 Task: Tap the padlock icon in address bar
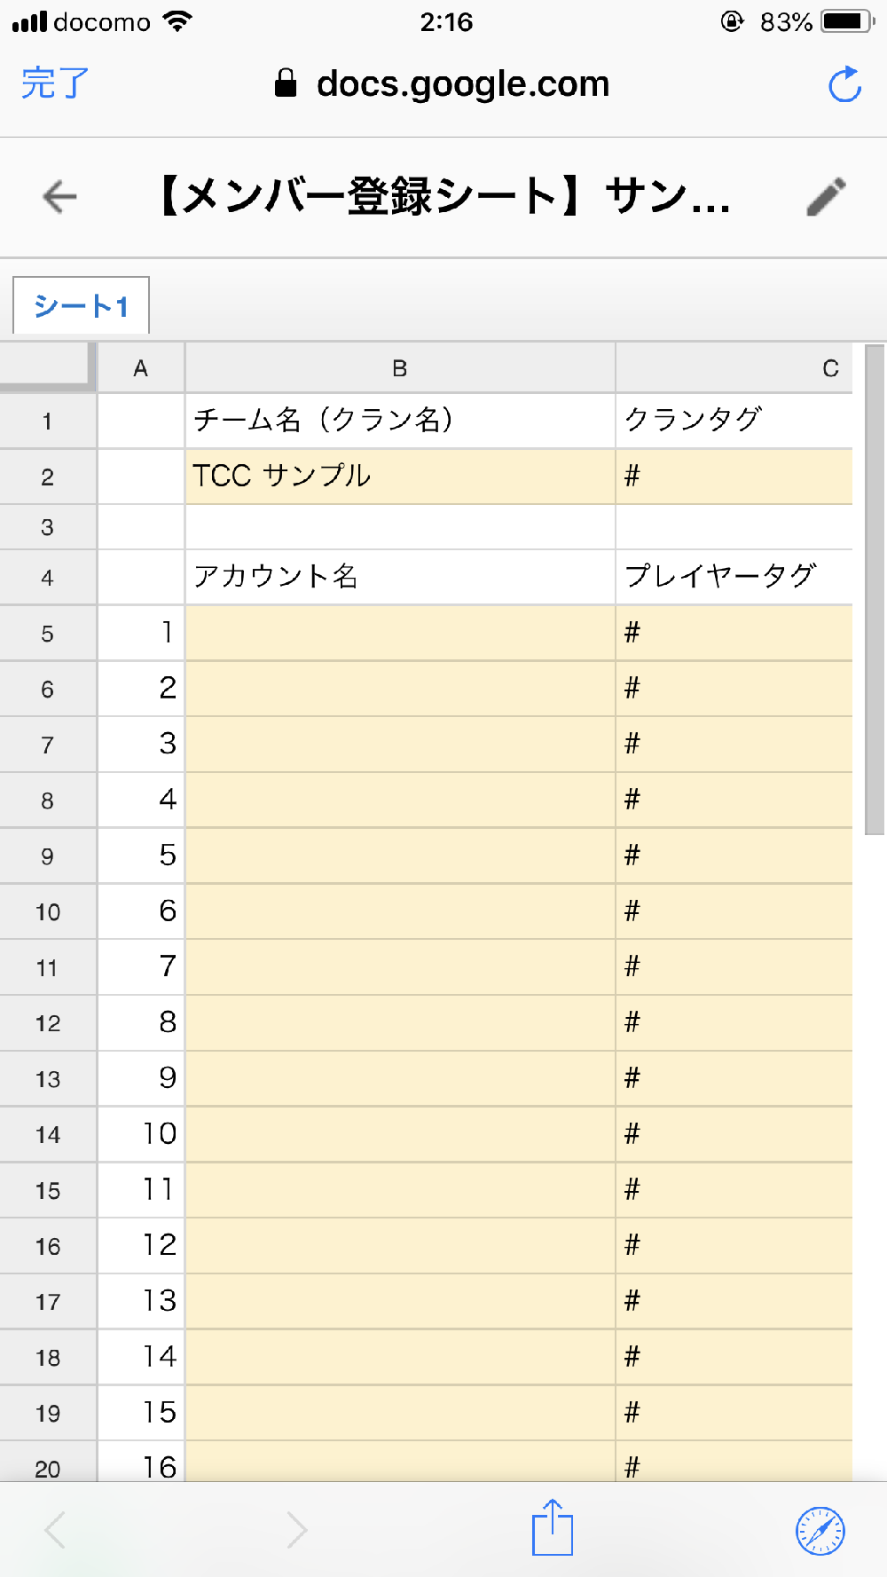coord(286,83)
